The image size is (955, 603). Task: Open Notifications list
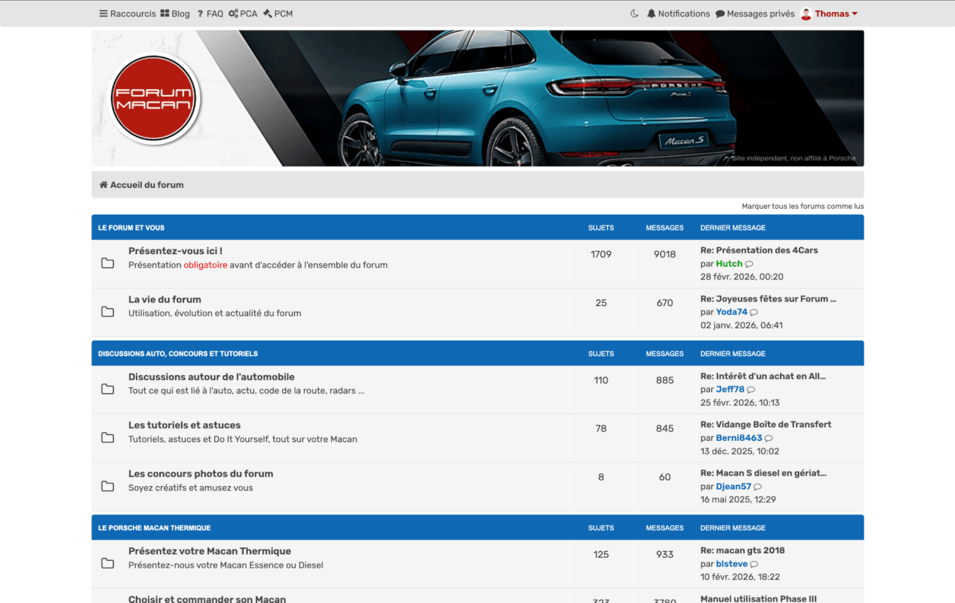click(678, 14)
